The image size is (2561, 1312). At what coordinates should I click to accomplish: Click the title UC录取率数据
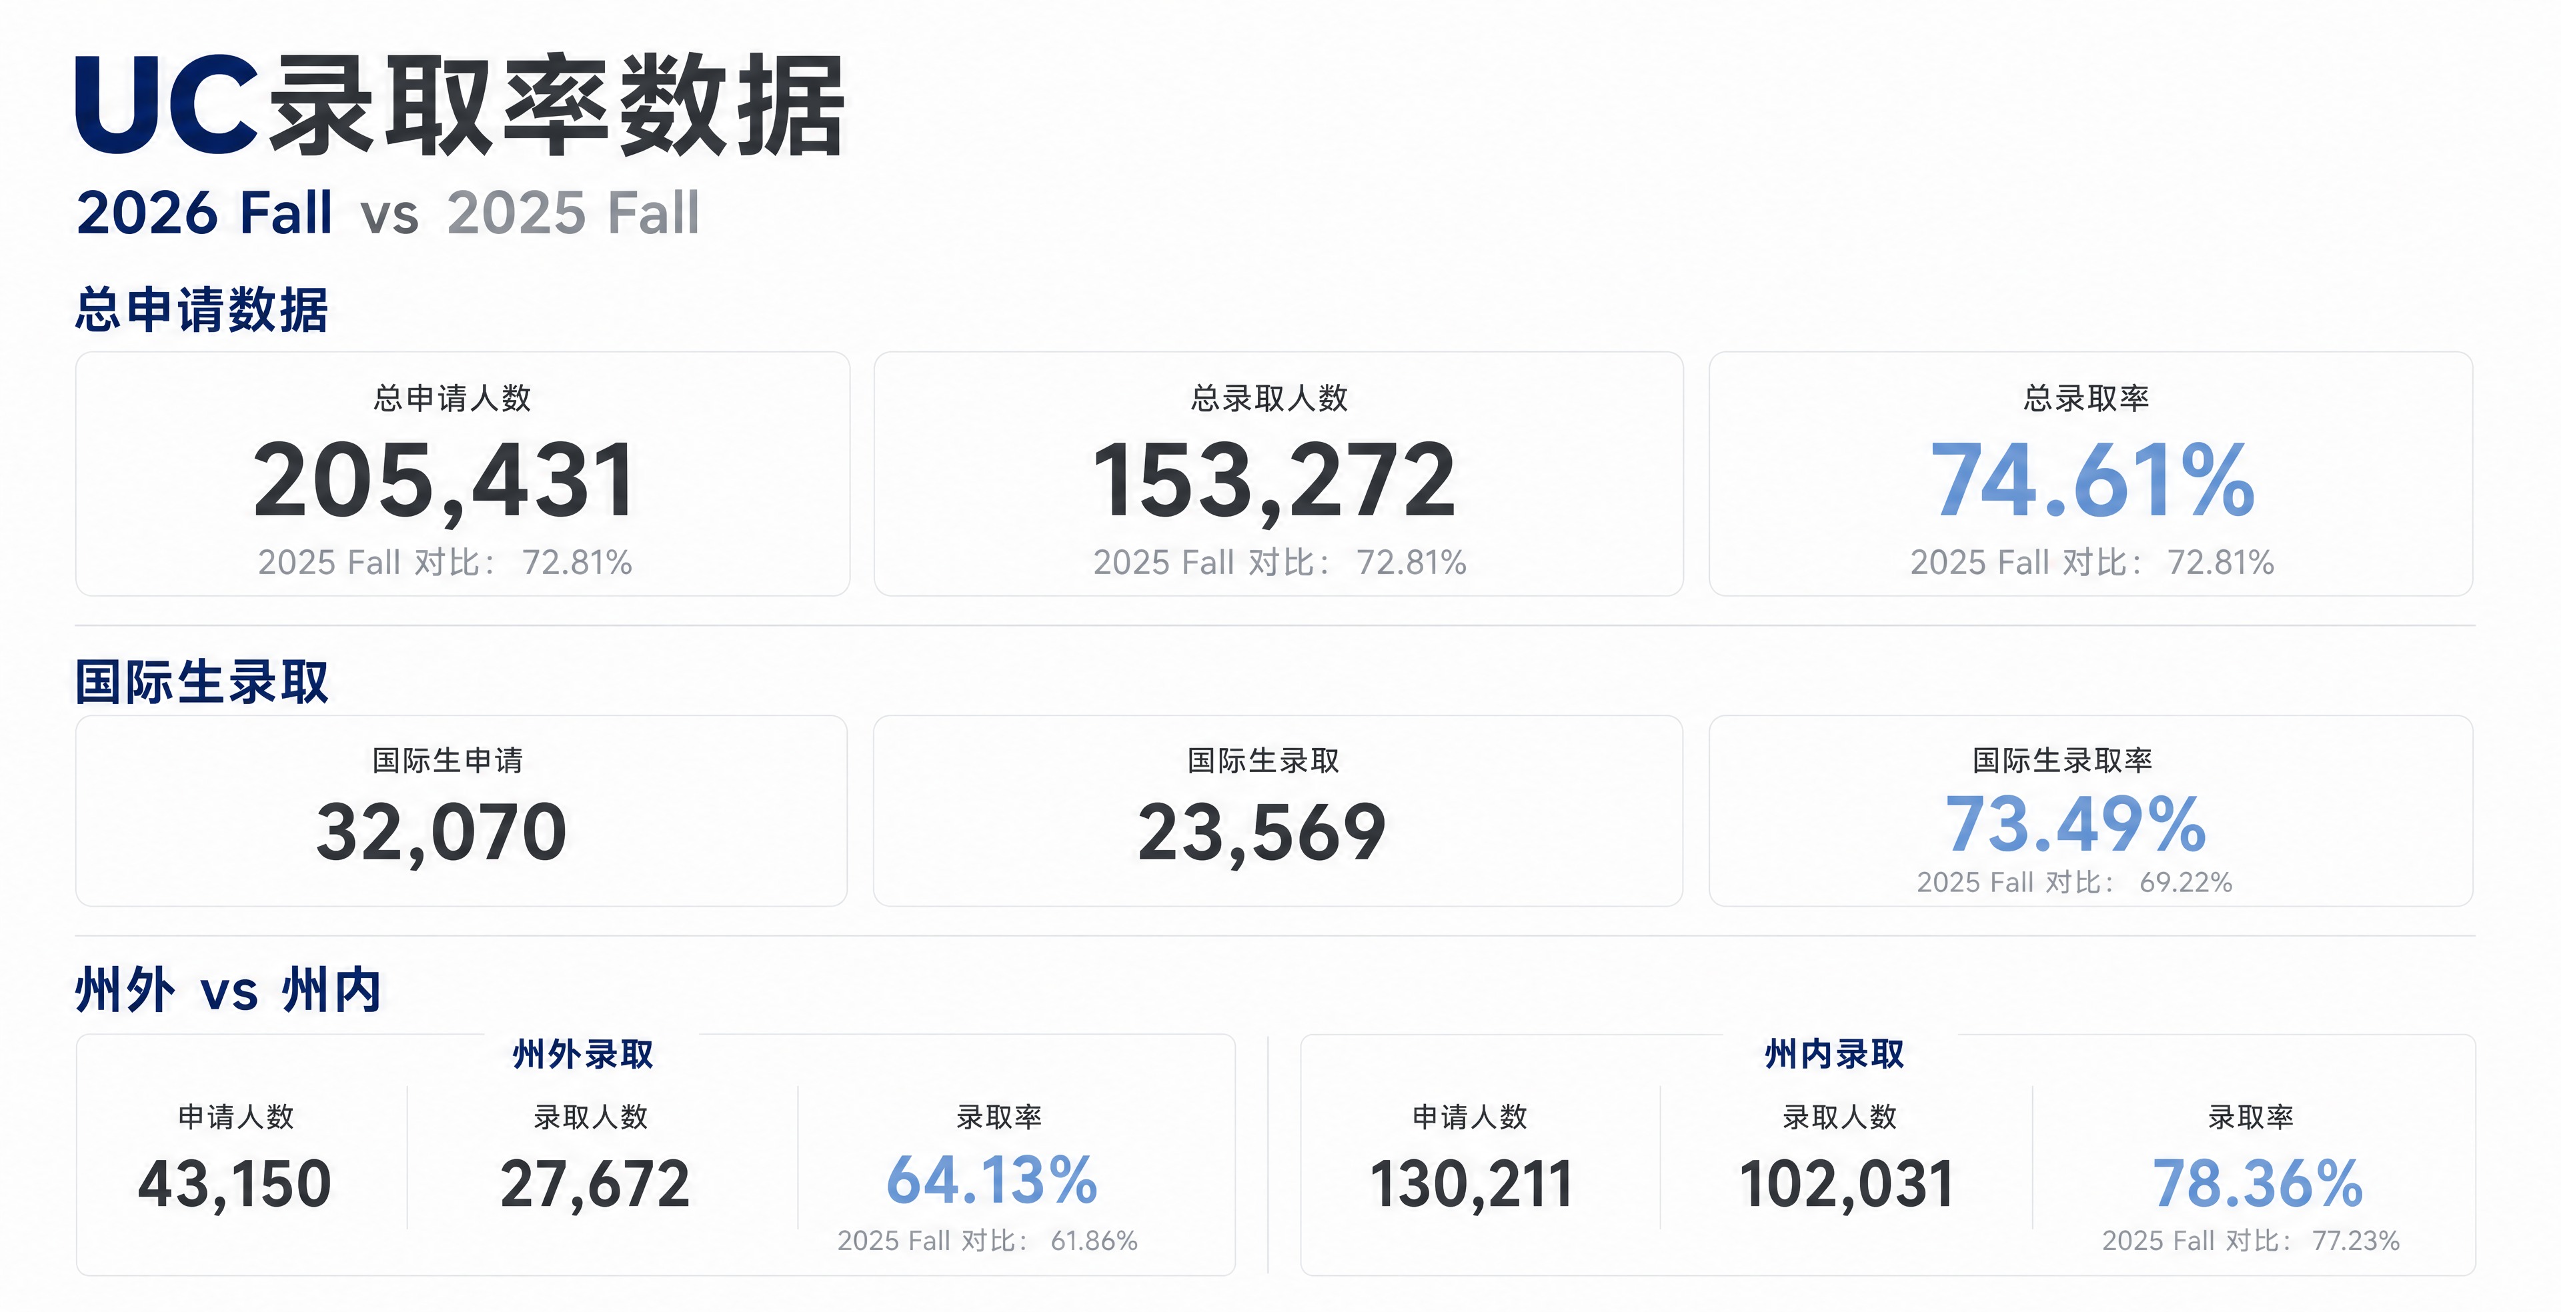pyautogui.click(x=460, y=105)
